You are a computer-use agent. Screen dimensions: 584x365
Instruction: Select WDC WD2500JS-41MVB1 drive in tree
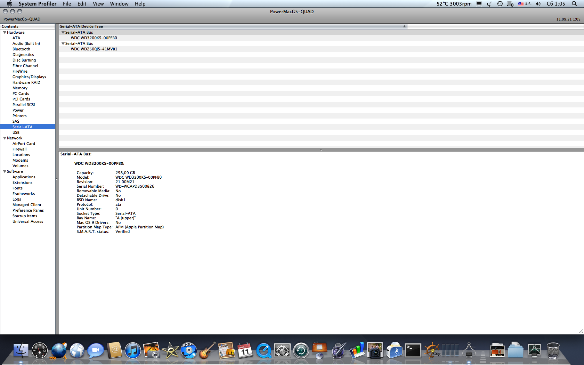[x=94, y=49]
